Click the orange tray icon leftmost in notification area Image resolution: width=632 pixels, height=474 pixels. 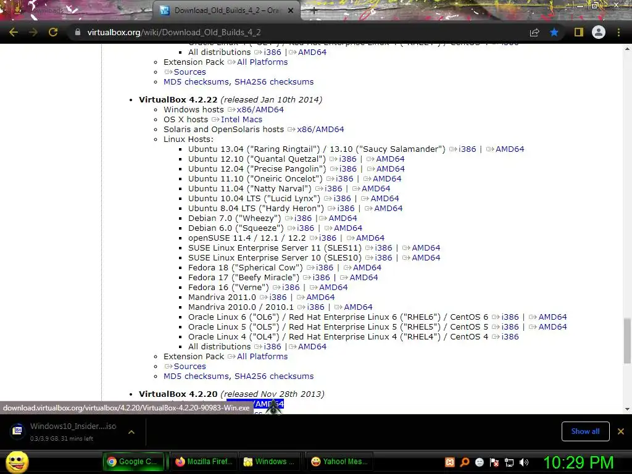pos(450,462)
